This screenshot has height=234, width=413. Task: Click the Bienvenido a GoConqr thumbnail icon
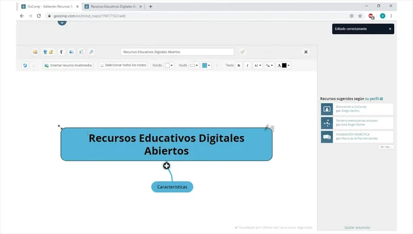point(327,109)
